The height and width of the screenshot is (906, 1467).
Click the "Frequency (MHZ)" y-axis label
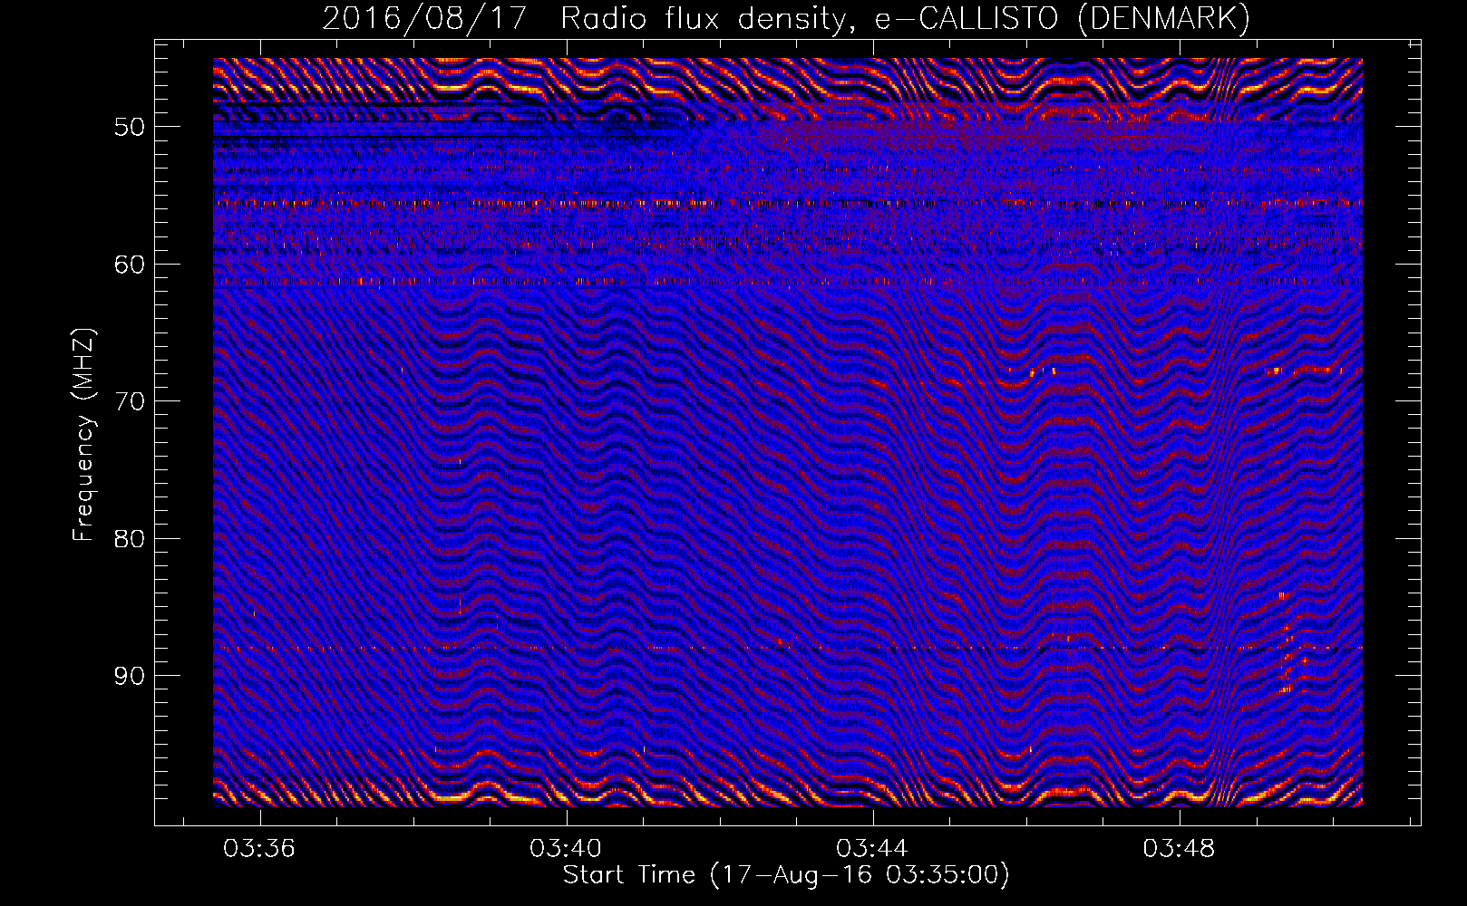(x=83, y=435)
